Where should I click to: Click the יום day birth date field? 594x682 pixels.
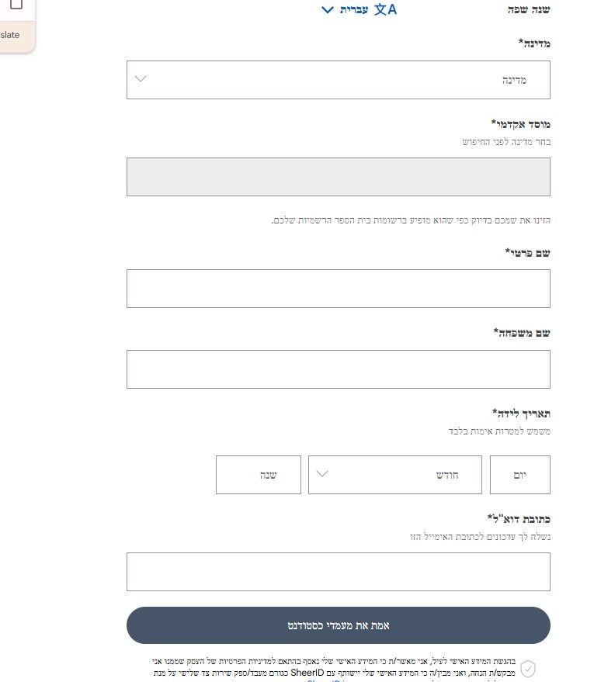coord(520,475)
